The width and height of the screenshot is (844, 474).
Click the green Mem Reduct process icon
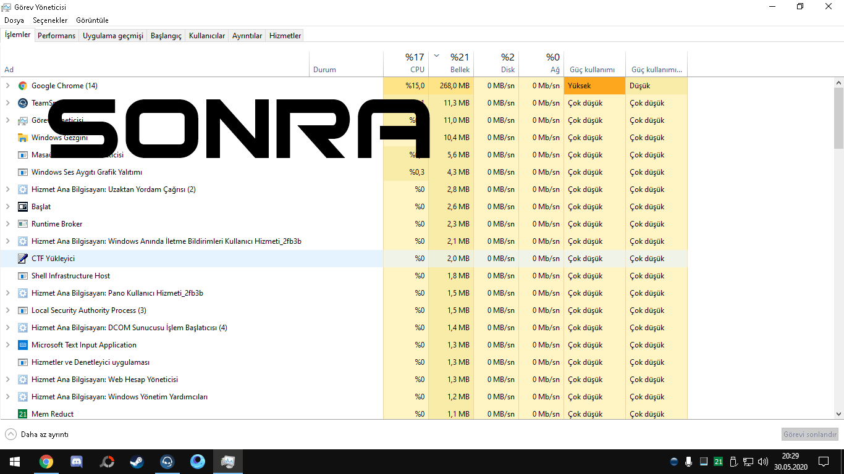[23, 414]
